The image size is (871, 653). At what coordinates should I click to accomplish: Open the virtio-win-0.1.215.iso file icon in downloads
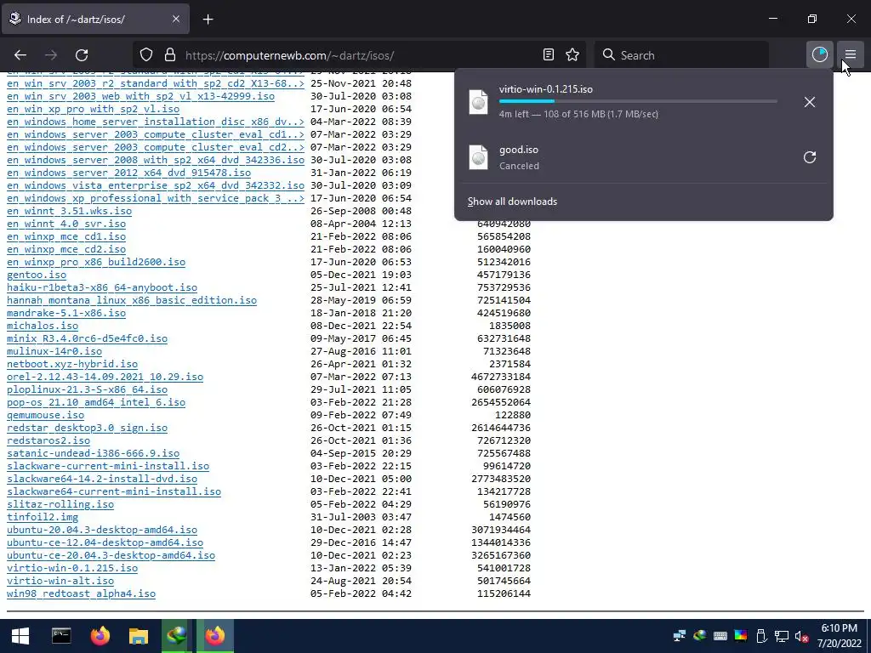pos(478,102)
